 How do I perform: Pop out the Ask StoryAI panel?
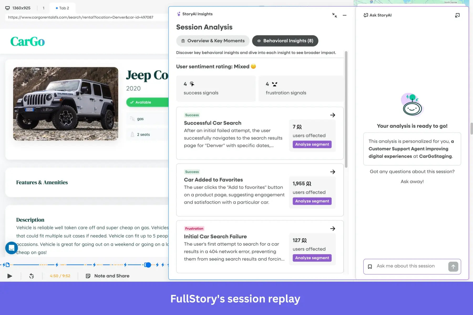(x=457, y=15)
